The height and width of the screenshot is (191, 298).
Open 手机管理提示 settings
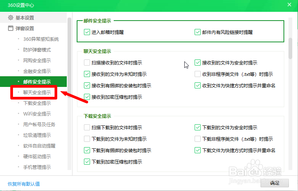tap(37, 167)
